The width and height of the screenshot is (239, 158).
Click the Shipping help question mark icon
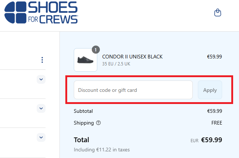point(98,123)
